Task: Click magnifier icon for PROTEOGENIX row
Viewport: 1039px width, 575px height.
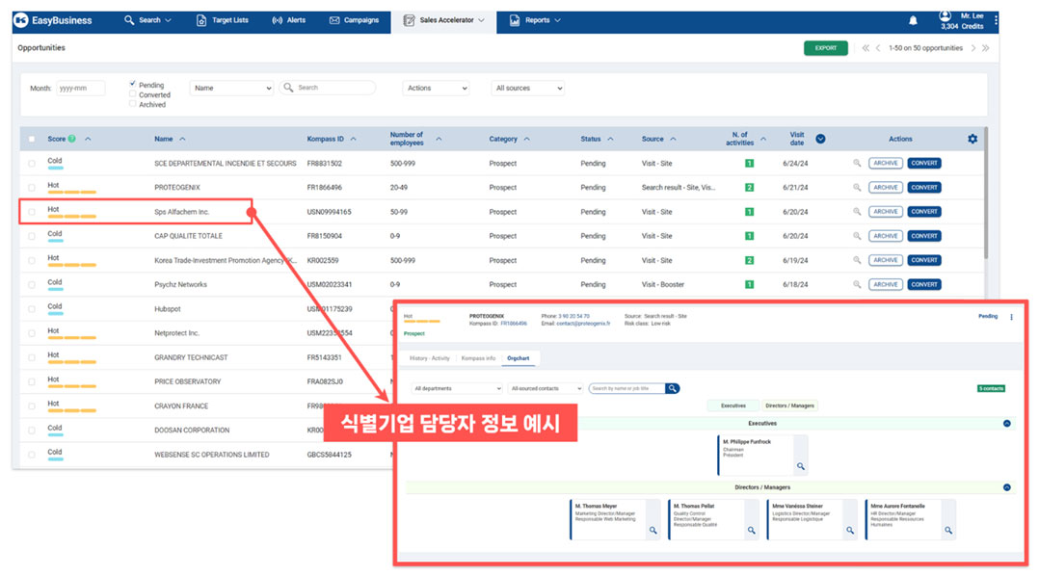Action: coord(857,188)
